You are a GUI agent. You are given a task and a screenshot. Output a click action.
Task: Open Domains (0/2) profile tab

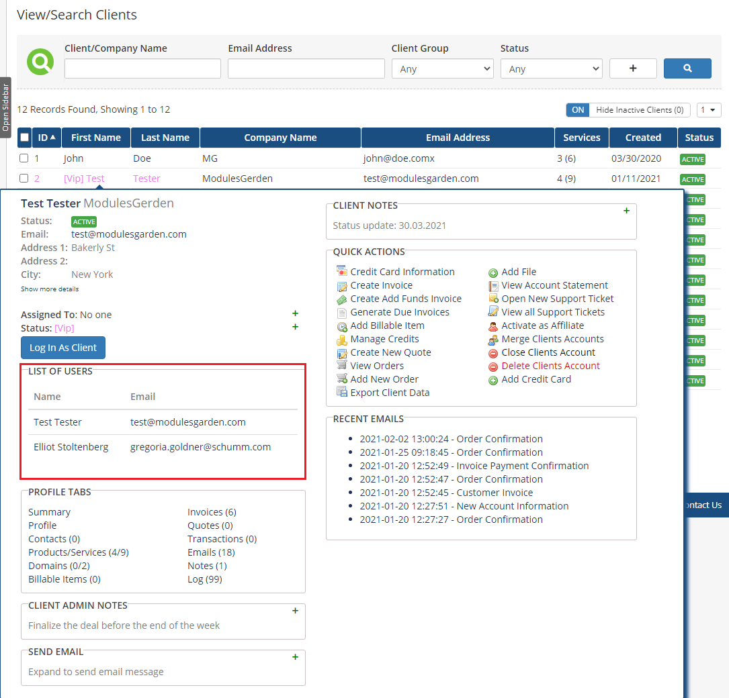click(59, 566)
